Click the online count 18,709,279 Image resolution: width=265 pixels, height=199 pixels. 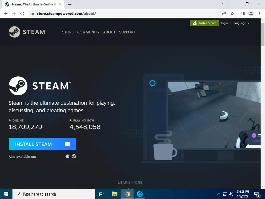click(x=25, y=127)
